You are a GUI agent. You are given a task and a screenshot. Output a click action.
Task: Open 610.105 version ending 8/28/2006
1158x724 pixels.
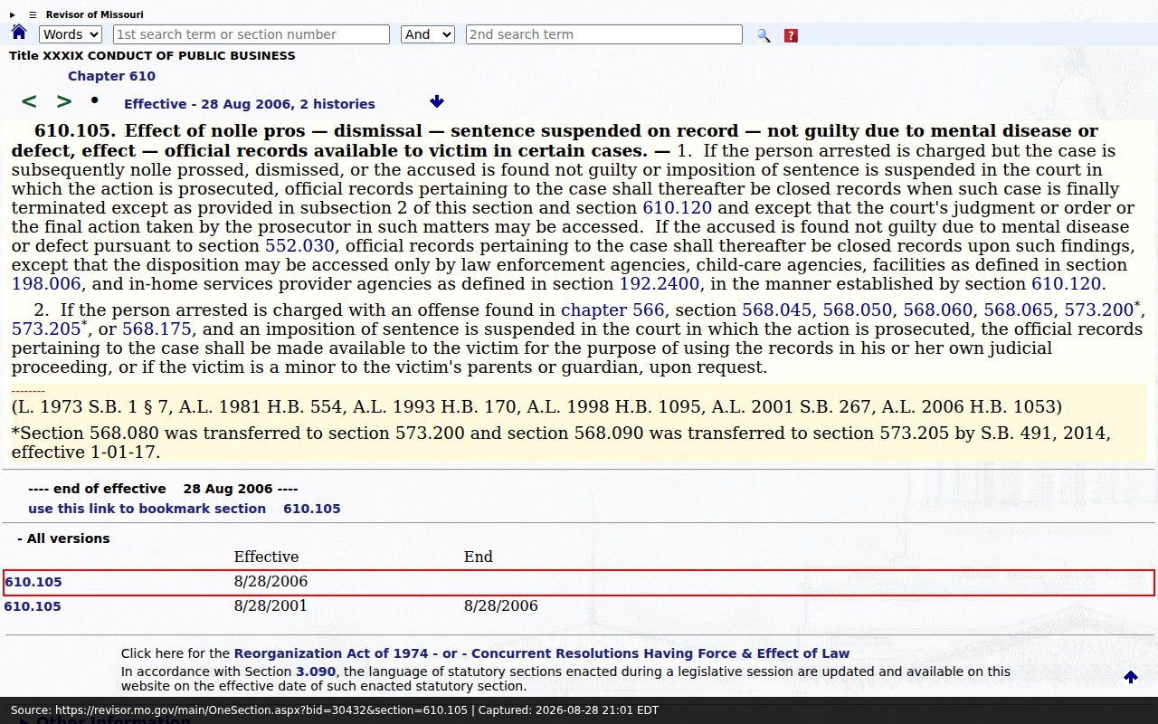click(x=33, y=606)
